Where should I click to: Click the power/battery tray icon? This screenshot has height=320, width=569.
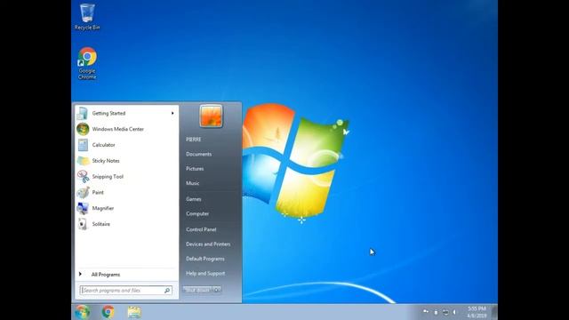(x=436, y=312)
